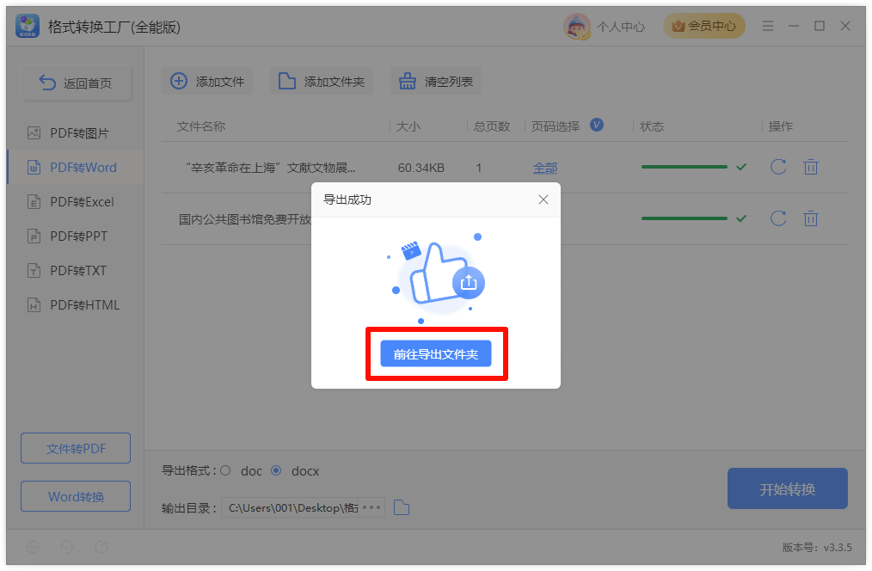Click the globe icon in status bar
This screenshot has width=872, height=571.
33,547
